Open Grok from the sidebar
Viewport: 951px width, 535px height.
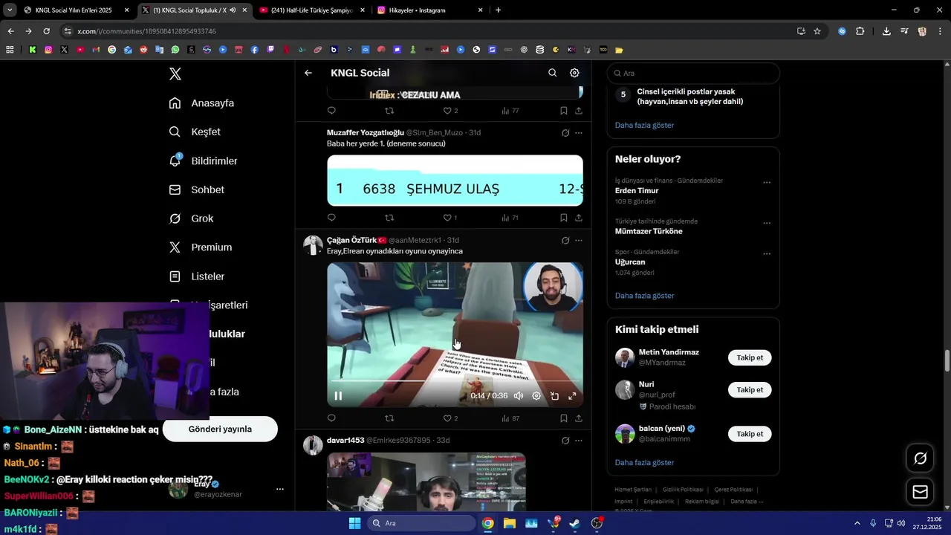pyautogui.click(x=191, y=218)
